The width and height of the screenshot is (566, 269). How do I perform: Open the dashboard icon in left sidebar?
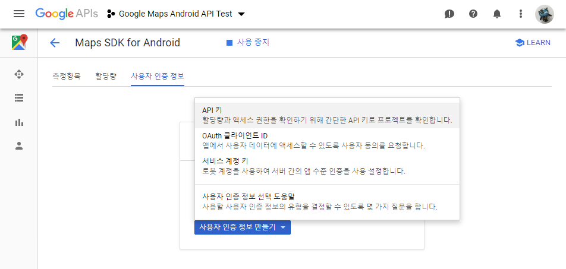pyautogui.click(x=19, y=75)
